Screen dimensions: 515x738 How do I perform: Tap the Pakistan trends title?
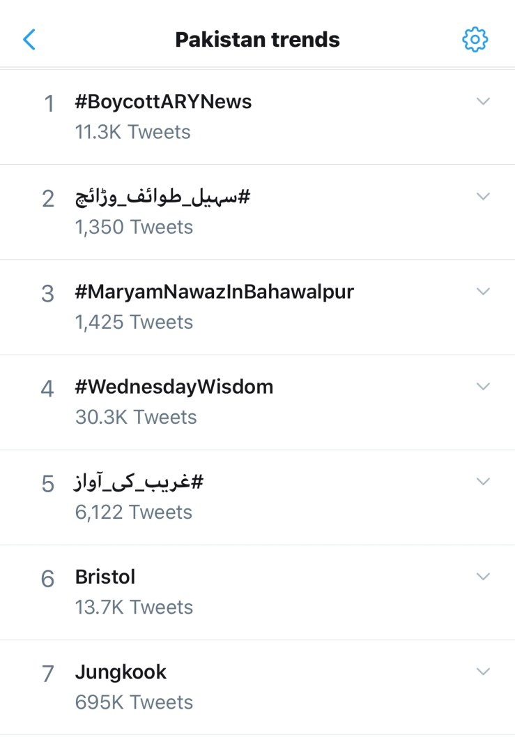pyautogui.click(x=257, y=40)
